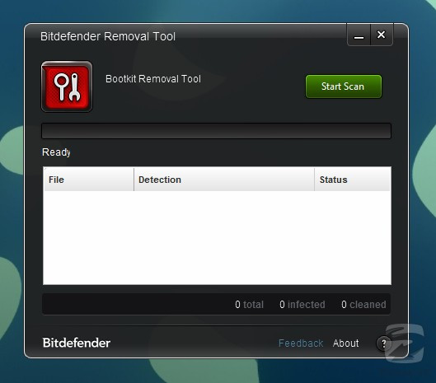Click the scan progress bar

(x=216, y=131)
